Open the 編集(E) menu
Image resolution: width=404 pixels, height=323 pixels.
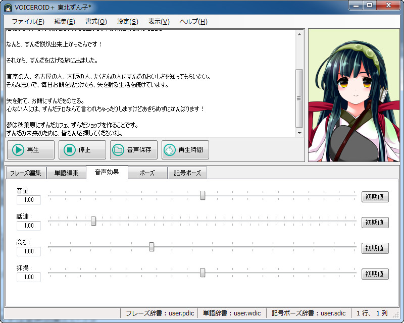coord(65,22)
